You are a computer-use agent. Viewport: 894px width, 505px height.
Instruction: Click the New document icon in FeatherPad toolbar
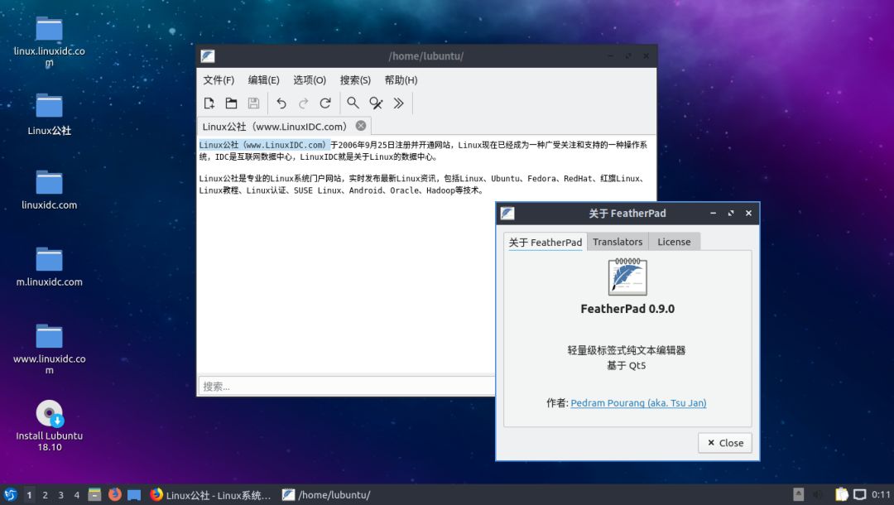[x=209, y=103]
